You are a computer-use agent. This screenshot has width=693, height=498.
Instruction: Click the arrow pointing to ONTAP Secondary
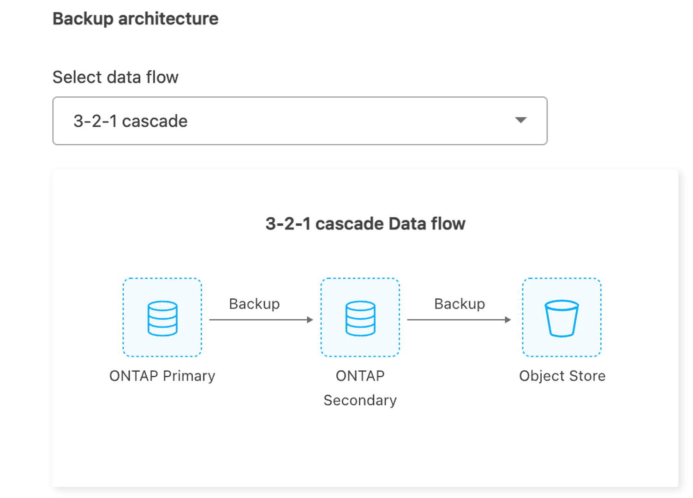tap(261, 320)
